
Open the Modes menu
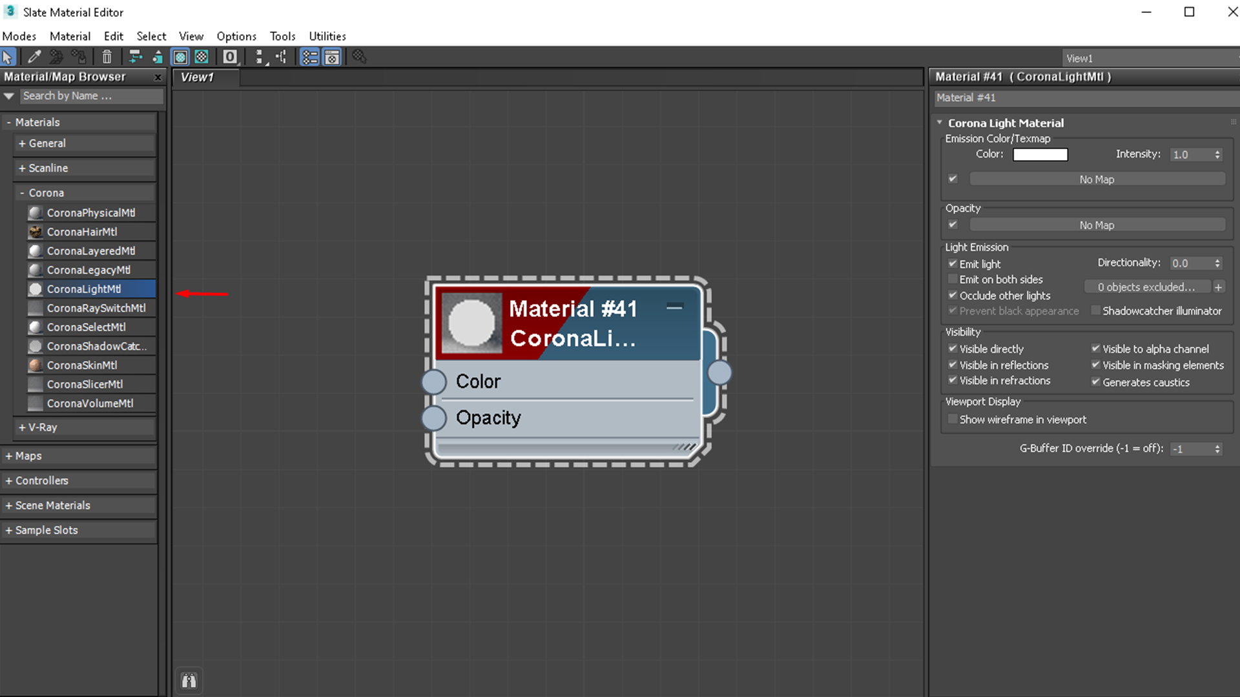click(19, 36)
